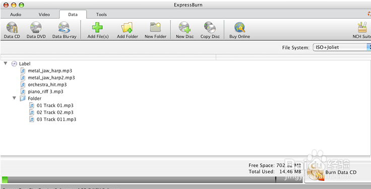The height and width of the screenshot is (189, 371).
Task: Pick the Data Blu-ray icon
Action: tap(64, 28)
